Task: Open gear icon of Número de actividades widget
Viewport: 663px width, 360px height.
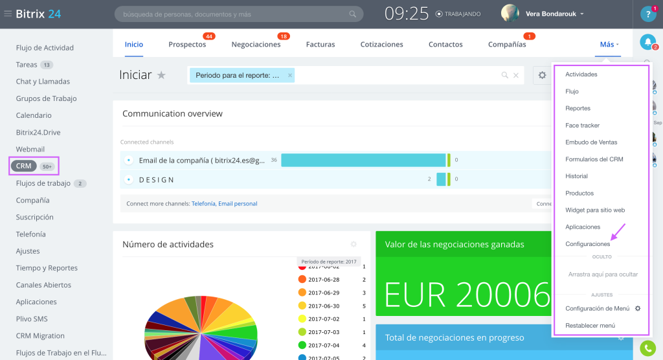Action: pyautogui.click(x=354, y=244)
